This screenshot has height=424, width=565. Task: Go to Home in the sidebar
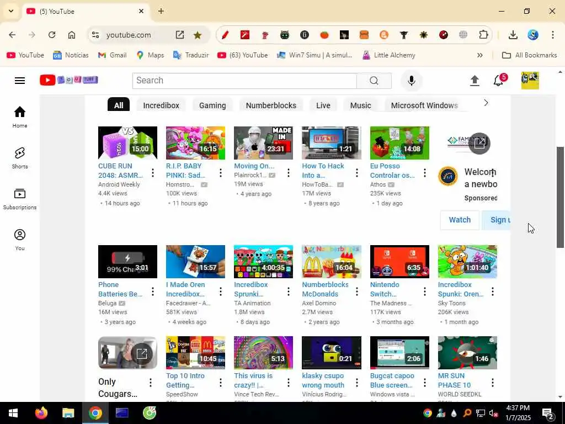point(20,117)
